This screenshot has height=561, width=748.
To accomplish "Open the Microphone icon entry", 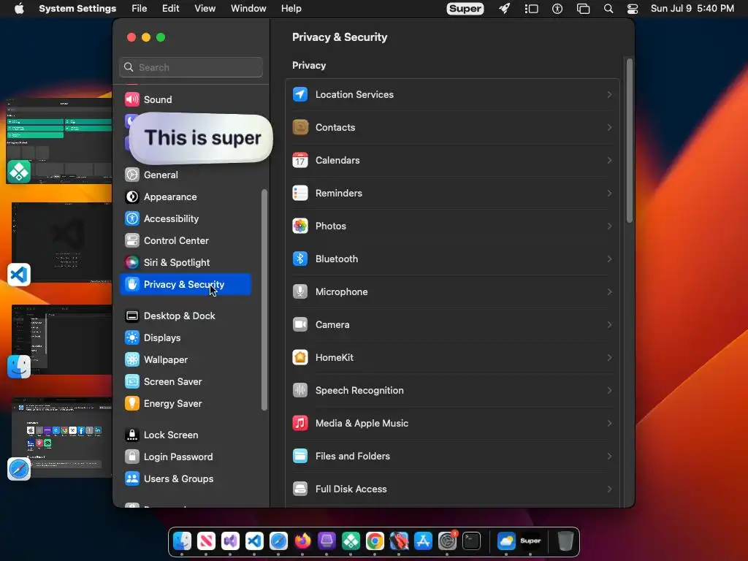I will pos(300,292).
